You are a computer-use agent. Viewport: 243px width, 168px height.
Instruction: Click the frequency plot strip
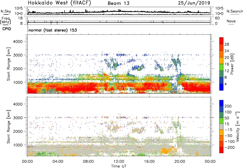point(119,21)
